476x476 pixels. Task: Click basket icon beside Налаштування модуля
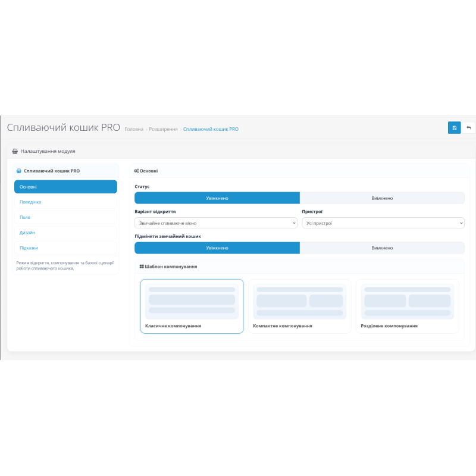tap(15, 151)
